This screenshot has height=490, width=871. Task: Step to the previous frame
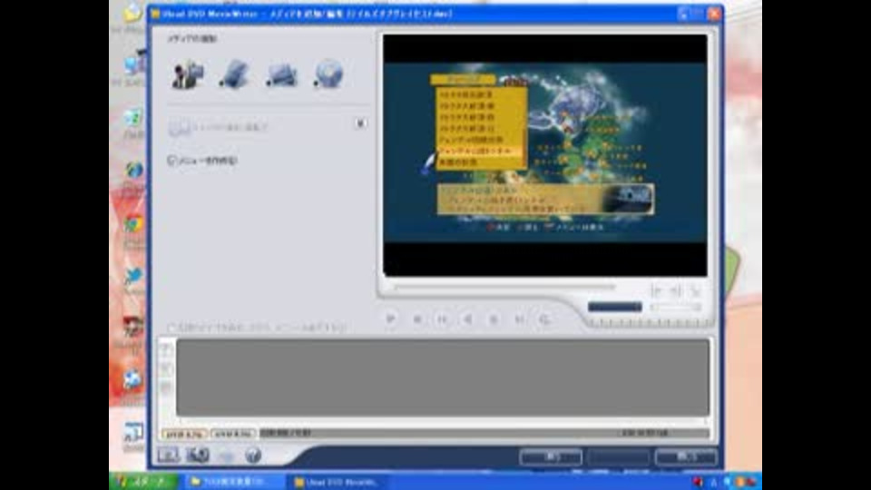[468, 318]
